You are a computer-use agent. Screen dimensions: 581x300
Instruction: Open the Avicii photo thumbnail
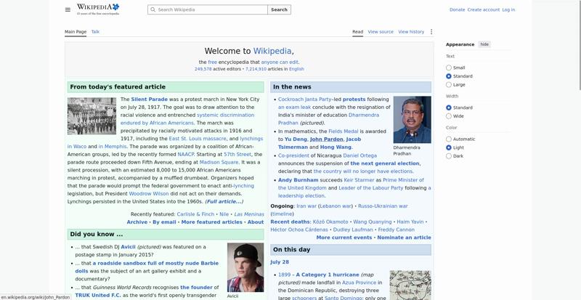245,267
